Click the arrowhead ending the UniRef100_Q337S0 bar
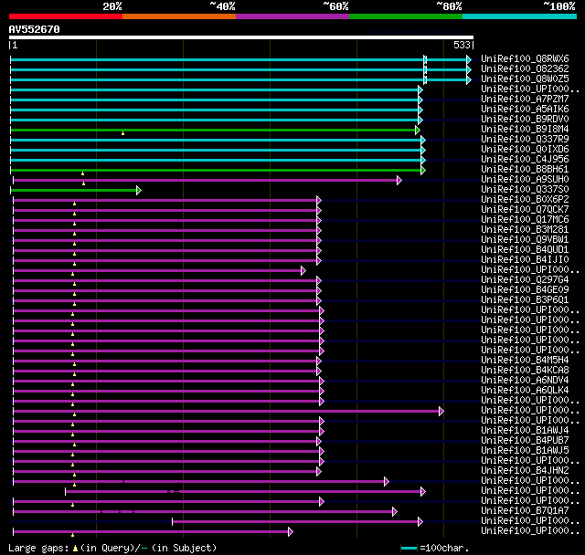585x555 pixels. click(139, 191)
